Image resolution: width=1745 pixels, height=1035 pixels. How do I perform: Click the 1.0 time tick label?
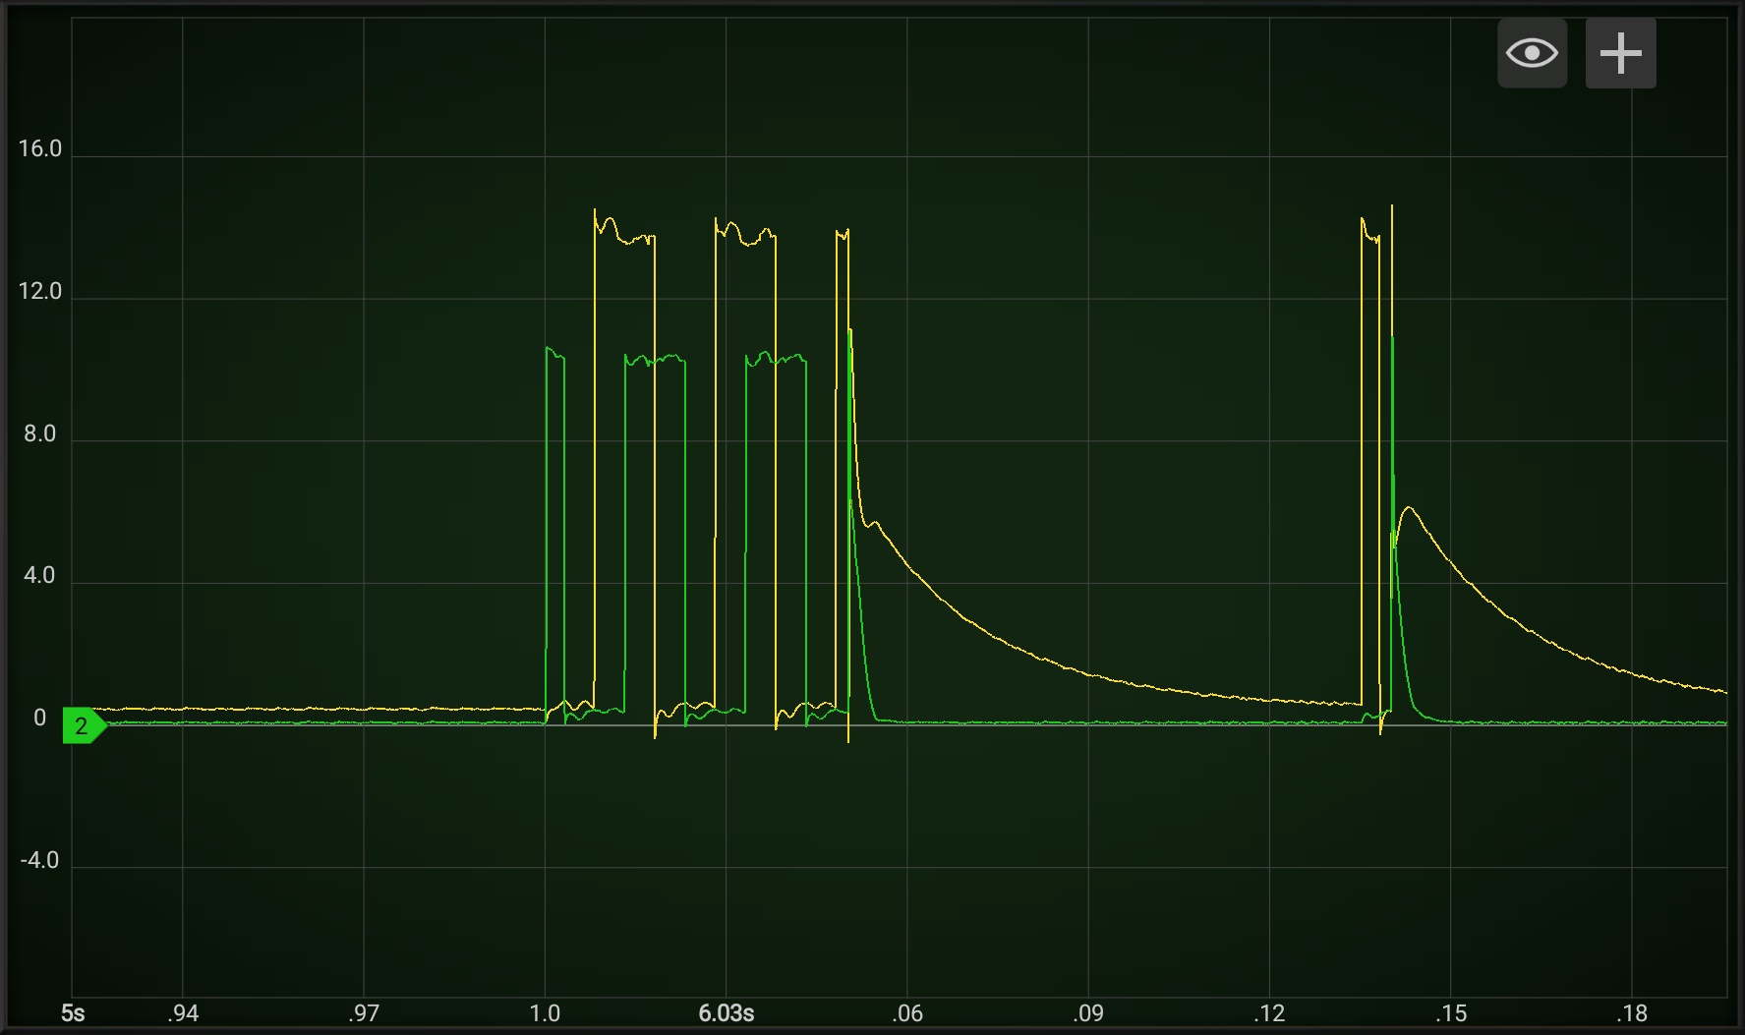pos(545,1013)
